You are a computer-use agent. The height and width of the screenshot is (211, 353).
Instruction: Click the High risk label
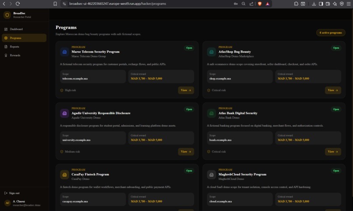[x=70, y=90]
